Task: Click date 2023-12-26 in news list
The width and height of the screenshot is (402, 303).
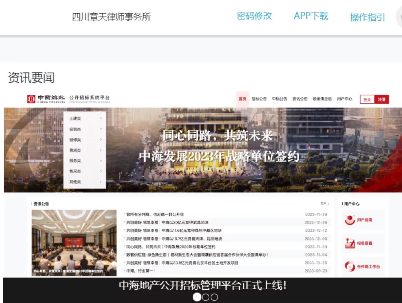Action: (316, 222)
